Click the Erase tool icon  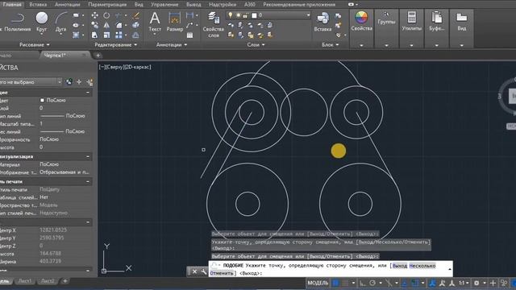(135, 15)
